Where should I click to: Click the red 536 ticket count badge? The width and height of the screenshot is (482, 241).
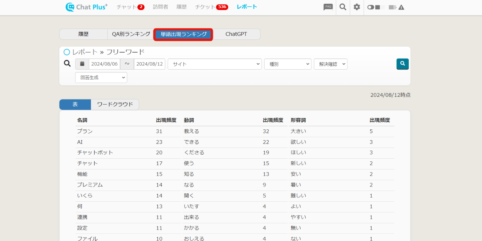pyautogui.click(x=222, y=7)
